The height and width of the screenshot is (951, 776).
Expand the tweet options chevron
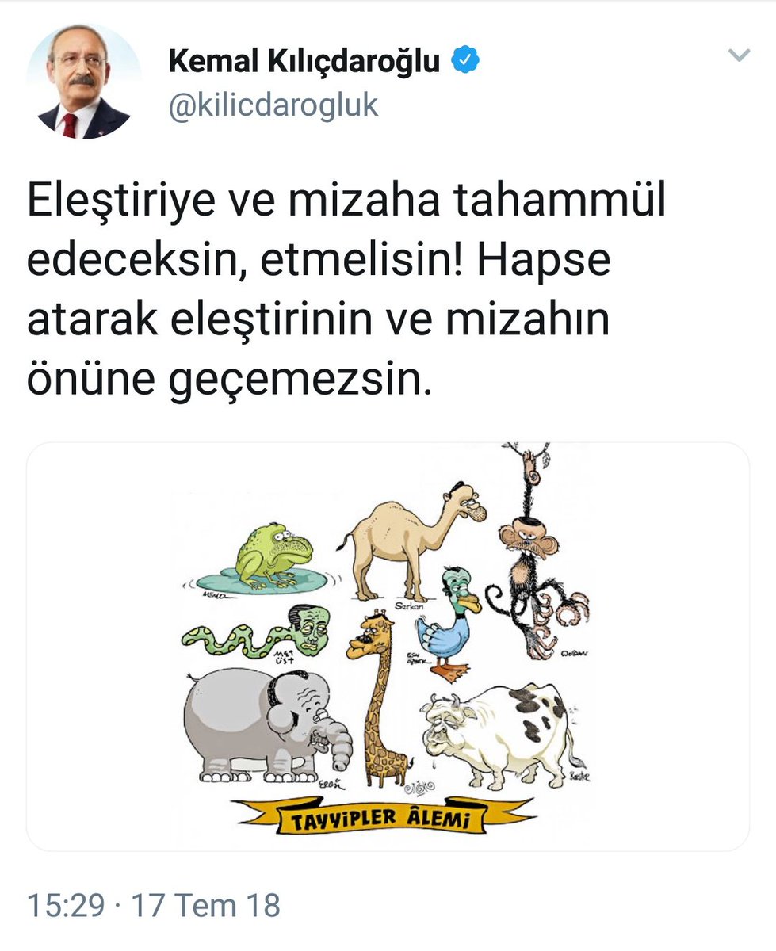tap(739, 55)
